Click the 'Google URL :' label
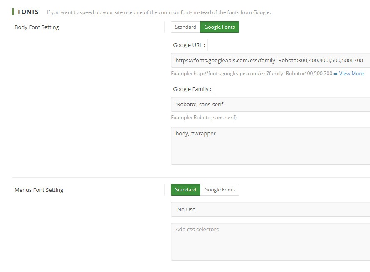The image size is (370, 272). (189, 45)
